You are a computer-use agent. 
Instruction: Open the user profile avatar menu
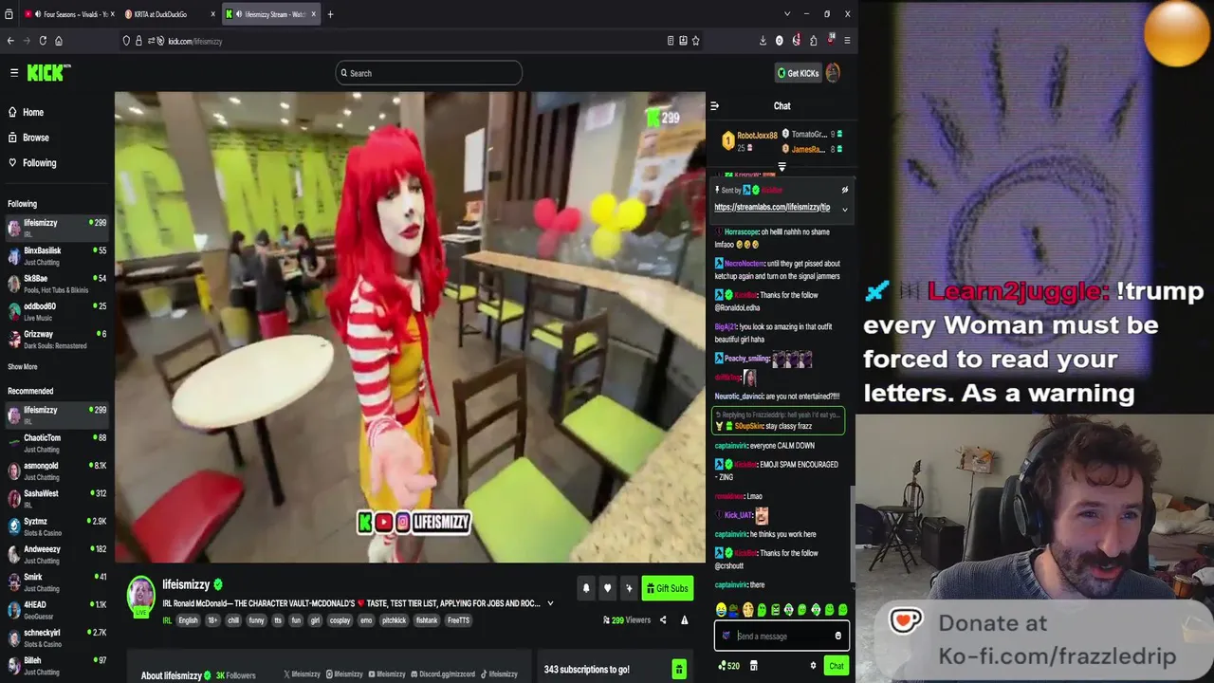pos(833,73)
